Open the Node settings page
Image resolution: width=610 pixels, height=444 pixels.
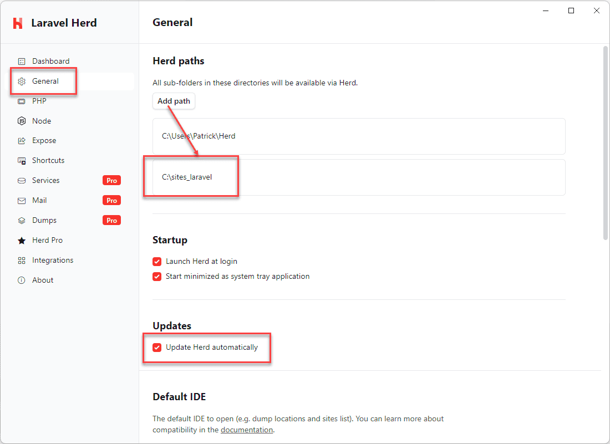click(x=42, y=121)
